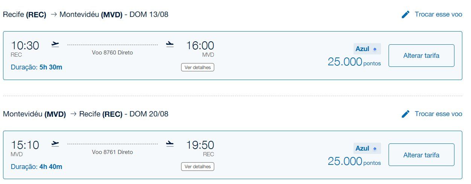This screenshot has height=184, width=471.
Task: Click the pencil icon for the Recife to Montevidéu flight
Action: [x=405, y=15]
